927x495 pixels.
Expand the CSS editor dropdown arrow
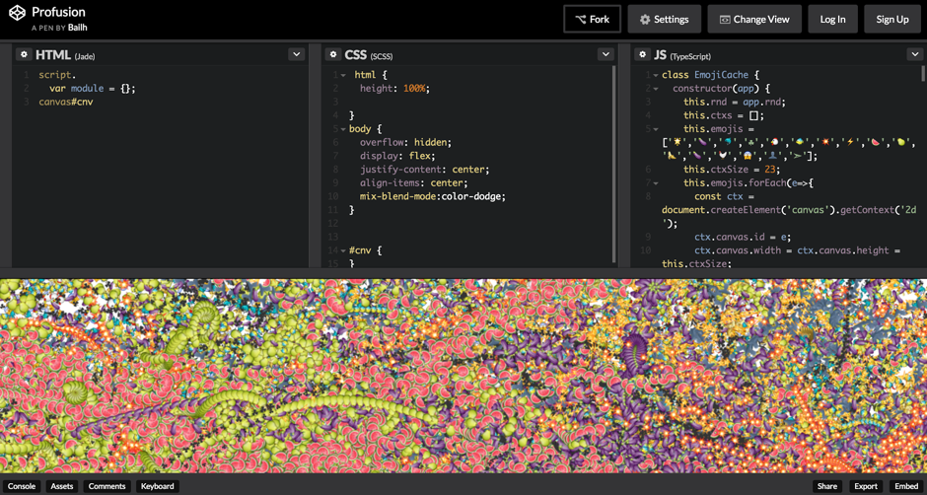coord(606,55)
